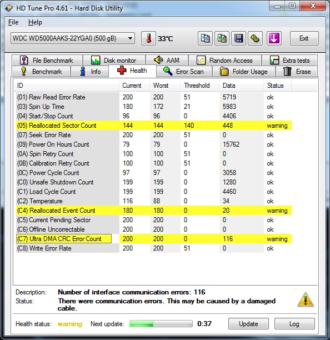Click the Threshold column header
This screenshot has height=340, width=330.
[200, 86]
